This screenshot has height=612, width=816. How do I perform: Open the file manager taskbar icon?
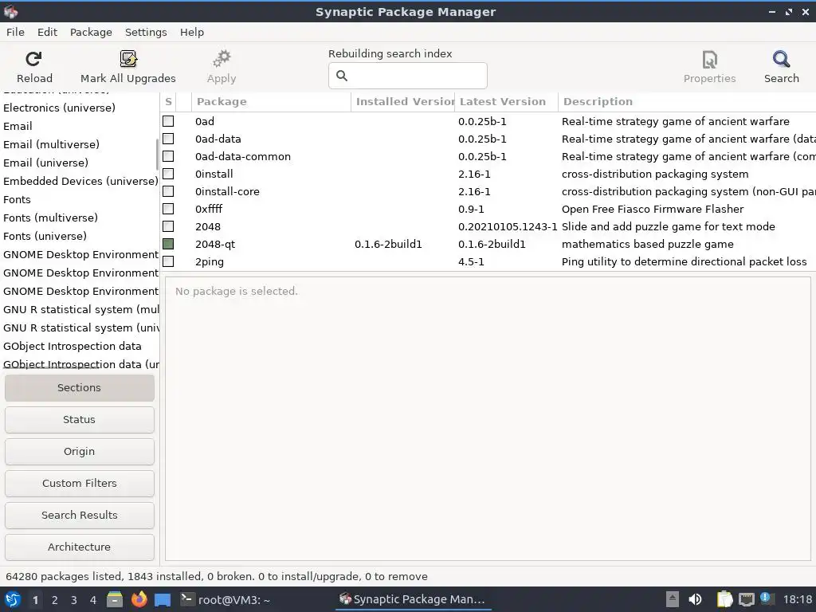pyautogui.click(x=115, y=599)
